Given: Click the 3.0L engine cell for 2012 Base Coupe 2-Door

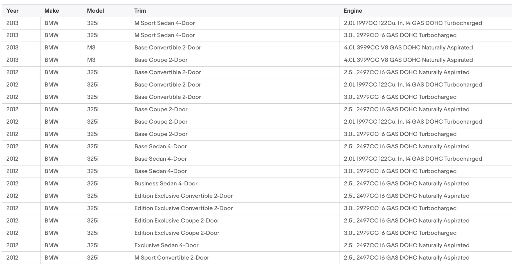Looking at the screenshot, I should point(426,134).
